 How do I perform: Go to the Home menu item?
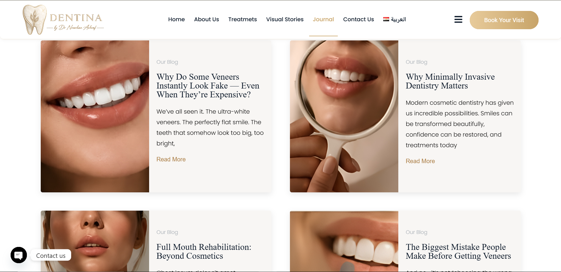pos(177,19)
